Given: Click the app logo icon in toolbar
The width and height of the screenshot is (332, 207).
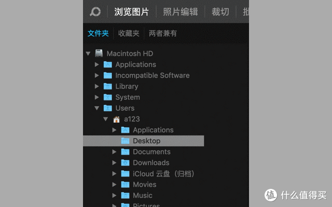Looking at the screenshot, I should click(95, 11).
